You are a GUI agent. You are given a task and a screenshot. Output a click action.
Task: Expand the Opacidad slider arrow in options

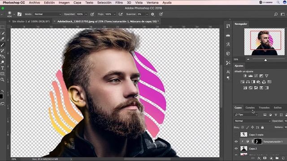coord(86,14)
